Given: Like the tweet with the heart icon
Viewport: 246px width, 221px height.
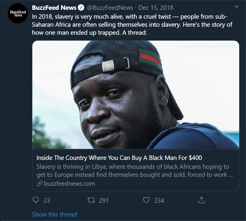Looking at the screenshot, I should click(x=146, y=200).
